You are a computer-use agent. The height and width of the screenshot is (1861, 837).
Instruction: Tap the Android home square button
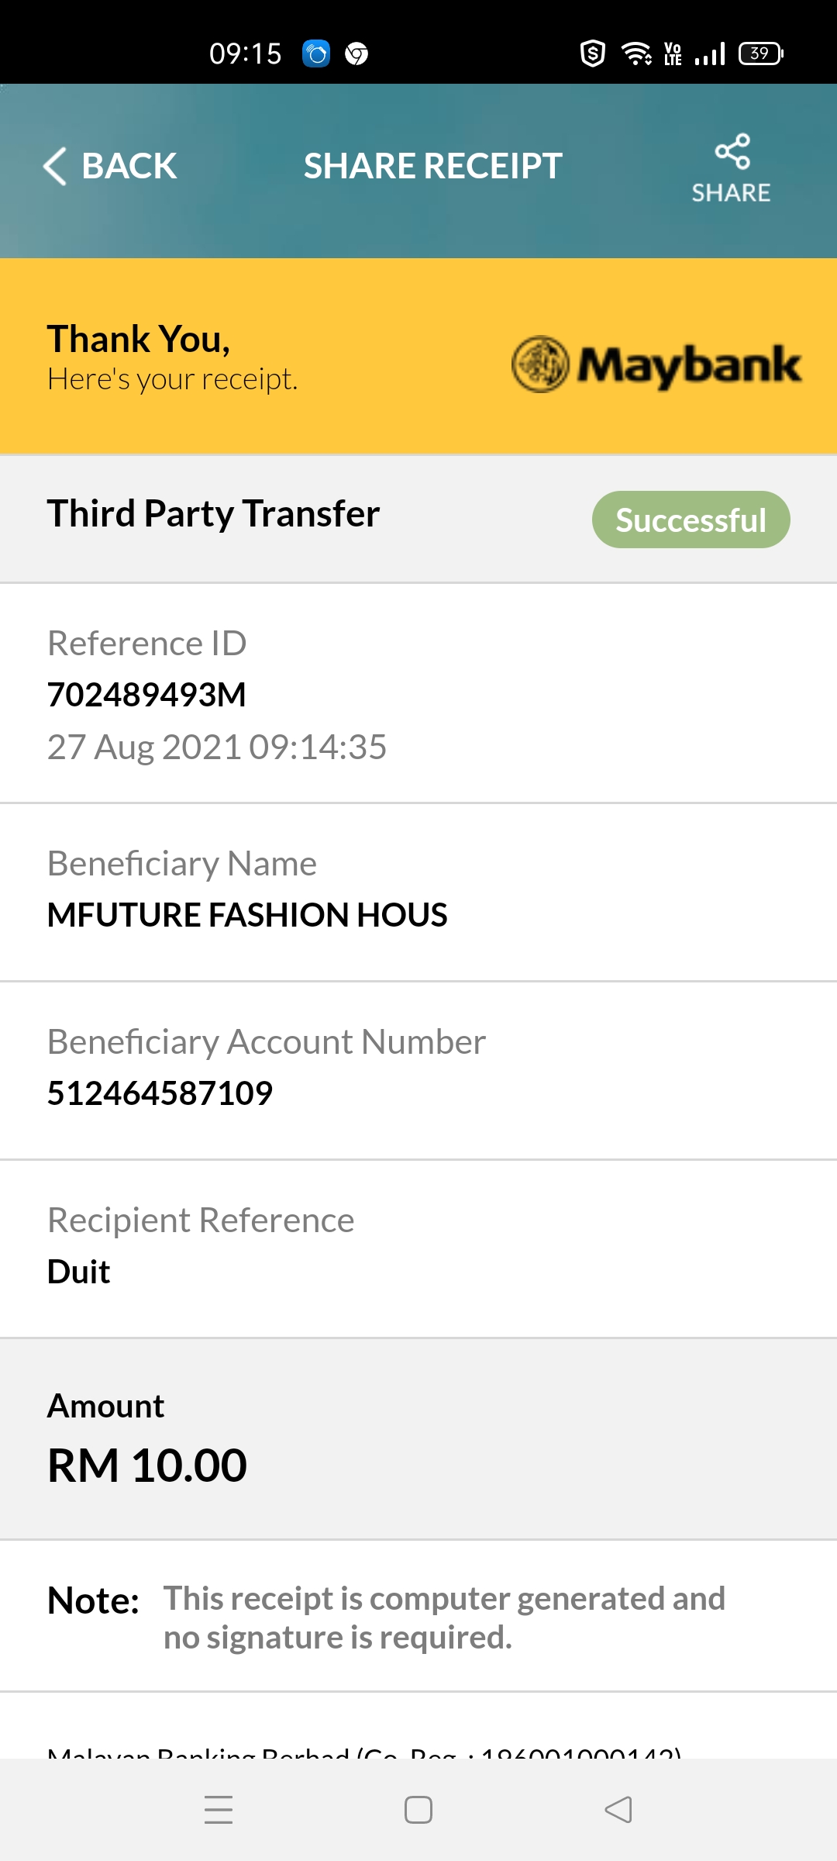[x=418, y=1810]
